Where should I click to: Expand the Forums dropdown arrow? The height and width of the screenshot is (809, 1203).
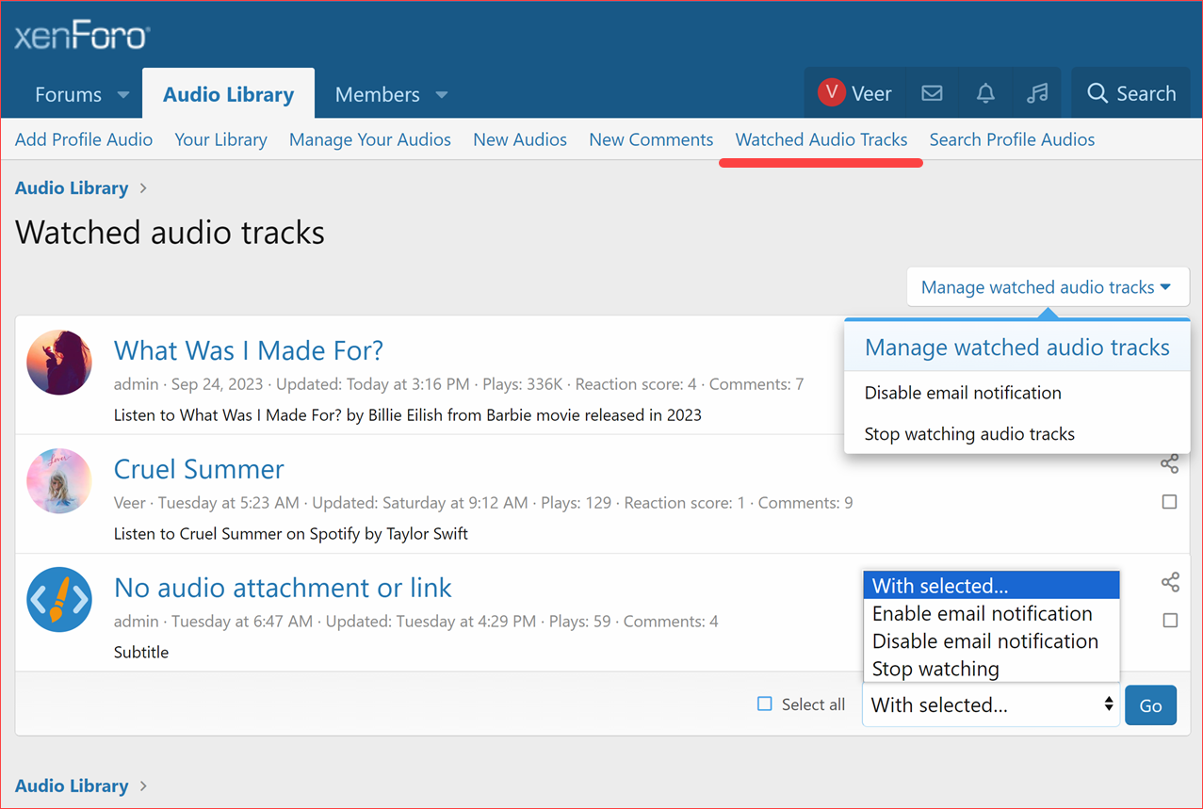[123, 95]
